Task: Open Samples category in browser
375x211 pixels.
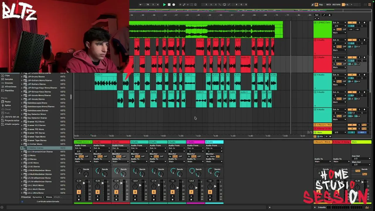Action: point(9,79)
